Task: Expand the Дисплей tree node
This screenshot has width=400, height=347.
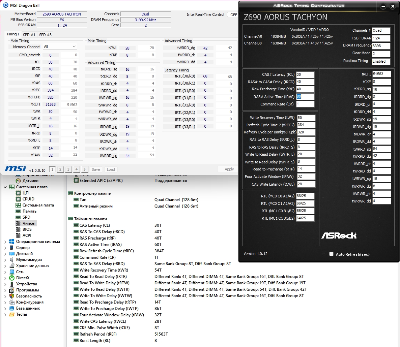Action: click(5, 254)
